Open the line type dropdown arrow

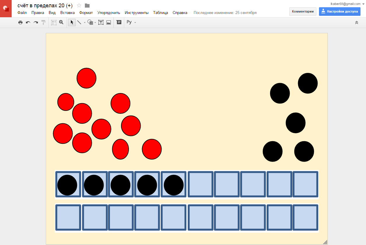[85, 23]
